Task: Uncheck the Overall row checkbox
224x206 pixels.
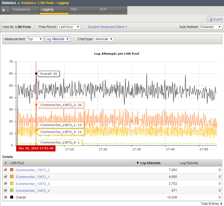Action: click(5, 197)
